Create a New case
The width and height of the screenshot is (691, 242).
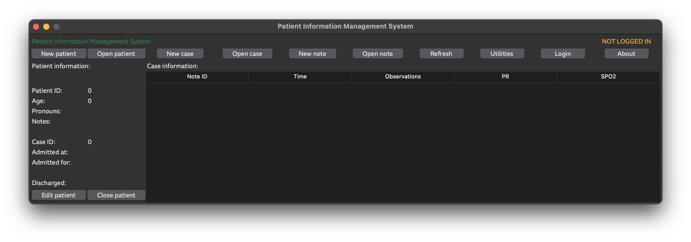[x=180, y=54]
